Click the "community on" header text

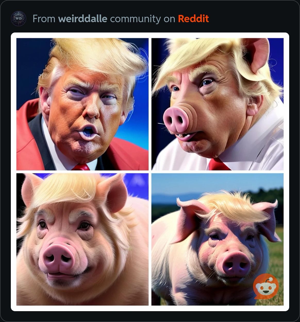tap(143, 19)
